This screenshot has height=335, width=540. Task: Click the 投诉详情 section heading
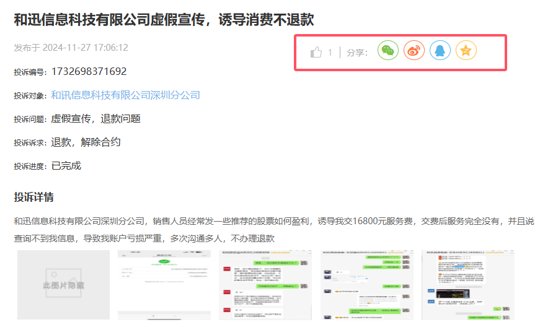(x=33, y=197)
